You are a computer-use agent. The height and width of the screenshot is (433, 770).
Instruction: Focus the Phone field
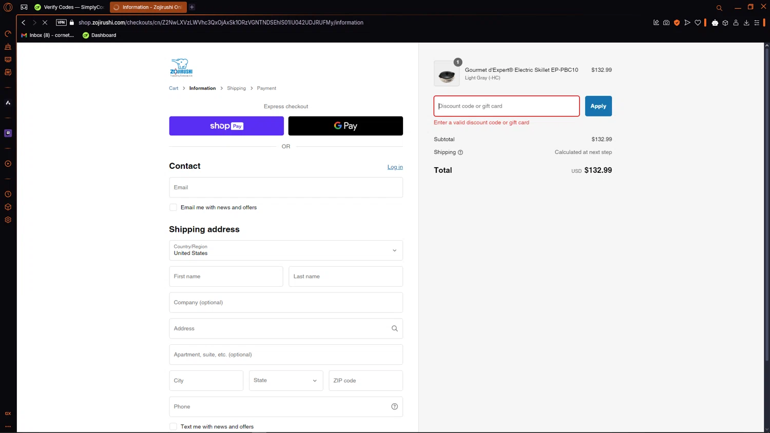coord(286,406)
